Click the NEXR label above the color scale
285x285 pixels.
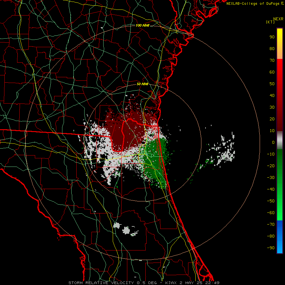(278, 19)
